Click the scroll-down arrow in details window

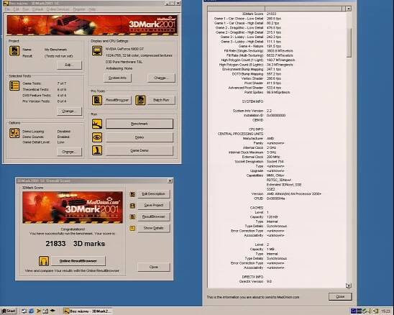(x=349, y=285)
